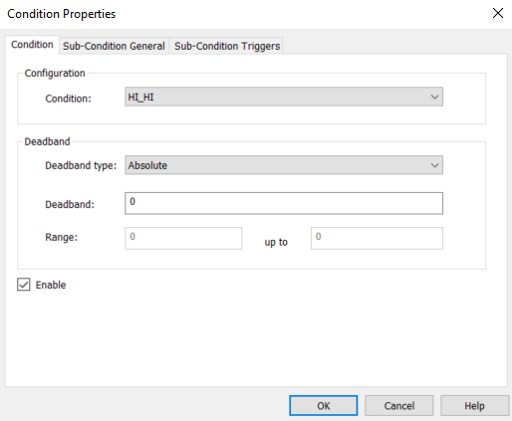
Task: Close the Condition Properties dialog
Action: [498, 13]
